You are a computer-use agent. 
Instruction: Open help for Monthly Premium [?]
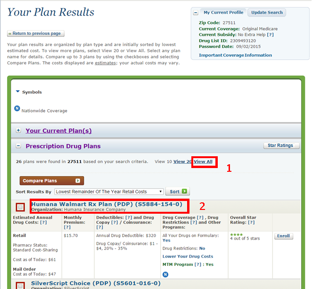(x=67, y=227)
